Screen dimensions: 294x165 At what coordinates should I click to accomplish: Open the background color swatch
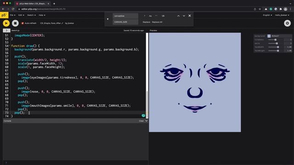tap(269, 36)
